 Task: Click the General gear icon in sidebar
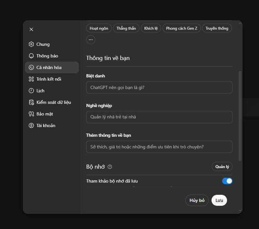point(31,44)
